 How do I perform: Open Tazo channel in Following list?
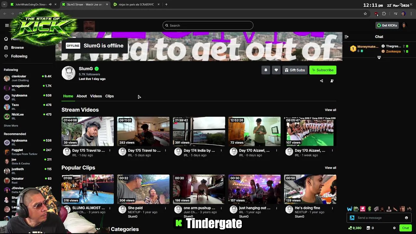(28, 107)
